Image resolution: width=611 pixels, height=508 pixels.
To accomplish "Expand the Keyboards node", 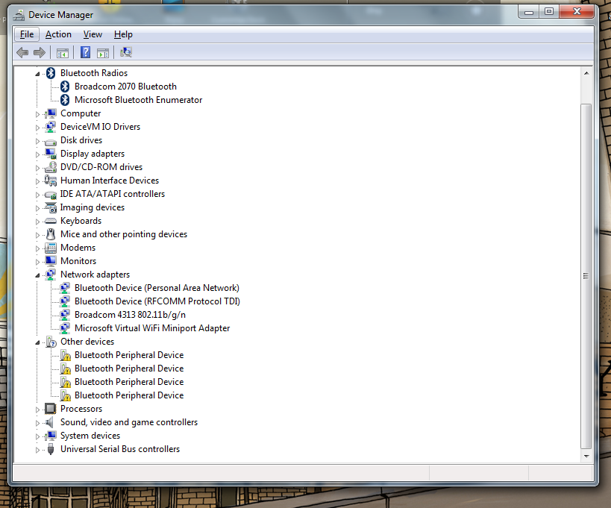I will pyautogui.click(x=38, y=222).
